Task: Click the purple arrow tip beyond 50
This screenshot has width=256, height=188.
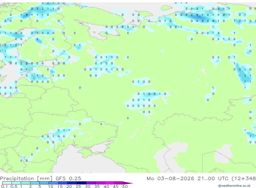Action: (128, 183)
